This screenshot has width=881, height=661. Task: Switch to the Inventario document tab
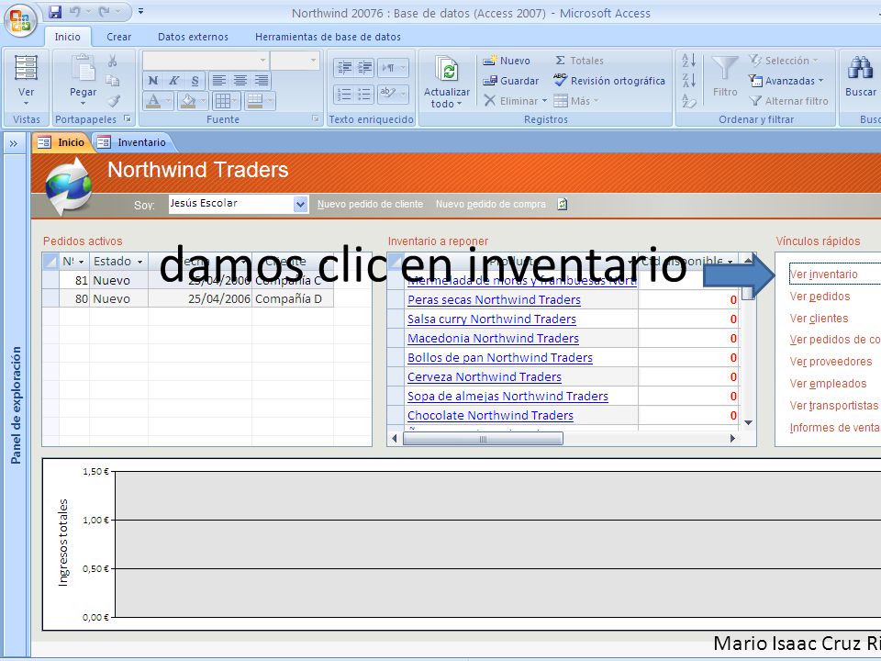click(x=133, y=142)
